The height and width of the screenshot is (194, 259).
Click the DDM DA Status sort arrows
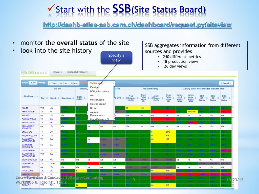pos(207,98)
